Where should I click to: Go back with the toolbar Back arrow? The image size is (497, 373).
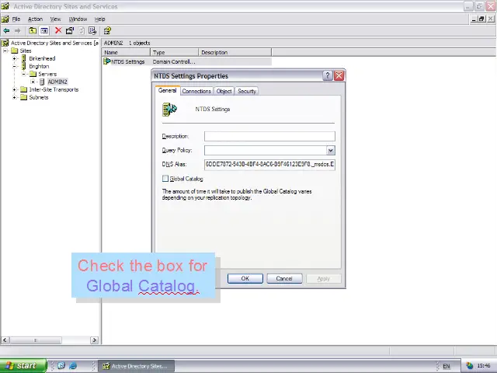coord(6,31)
